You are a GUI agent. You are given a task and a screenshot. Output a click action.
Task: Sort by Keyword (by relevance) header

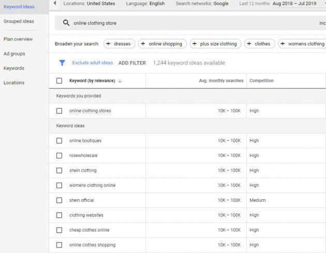[92, 81]
